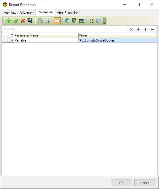Click the database with pencil icon
Viewport: 159px width, 189px height.
coord(67,21)
